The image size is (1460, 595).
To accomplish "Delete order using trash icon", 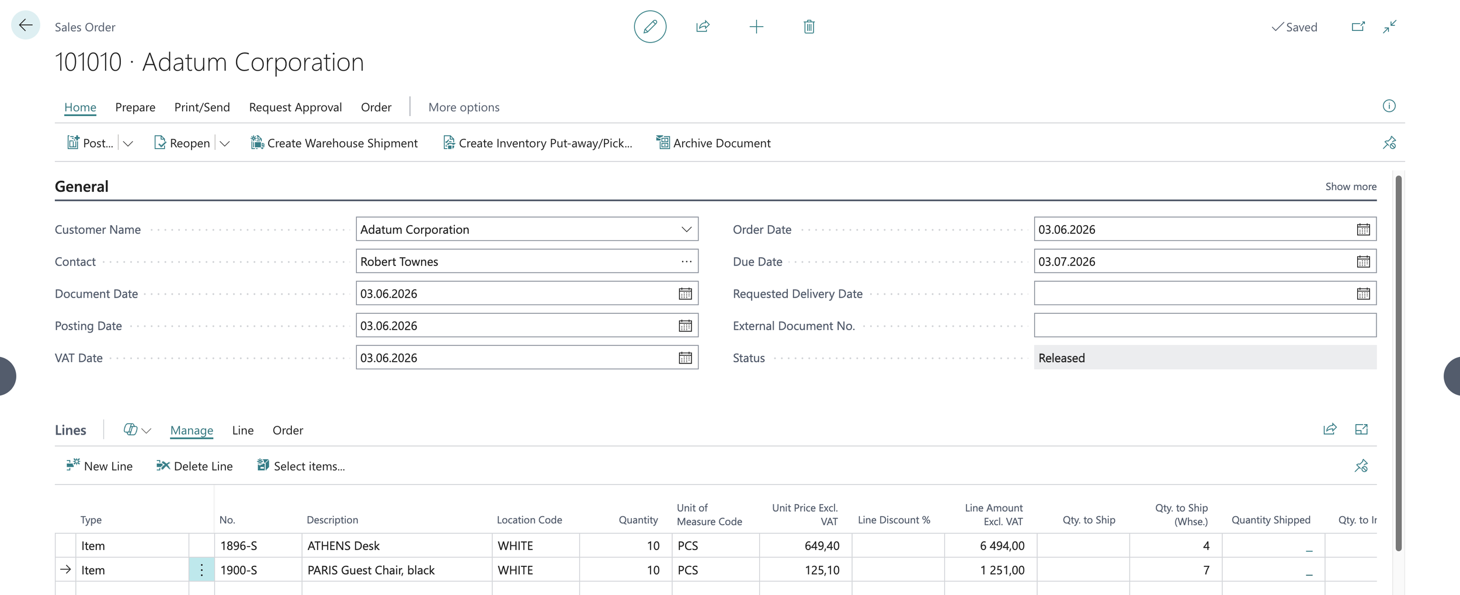I will (x=809, y=26).
